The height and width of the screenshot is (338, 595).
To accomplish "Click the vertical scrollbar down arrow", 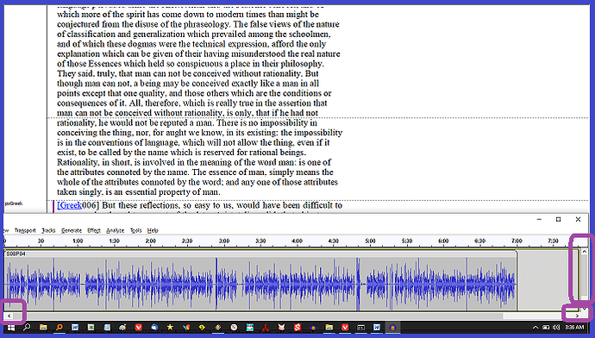I will pos(585,310).
